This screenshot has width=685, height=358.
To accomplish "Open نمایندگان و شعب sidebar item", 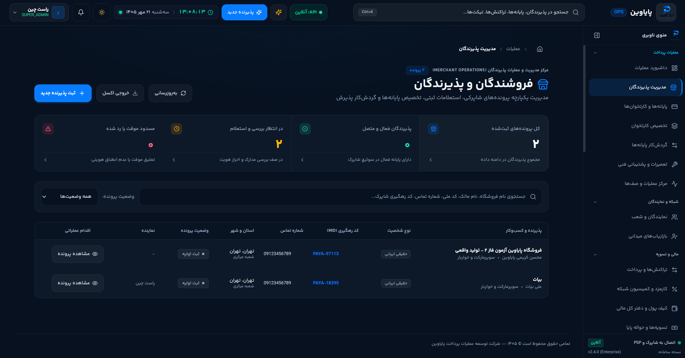I will pos(635,217).
